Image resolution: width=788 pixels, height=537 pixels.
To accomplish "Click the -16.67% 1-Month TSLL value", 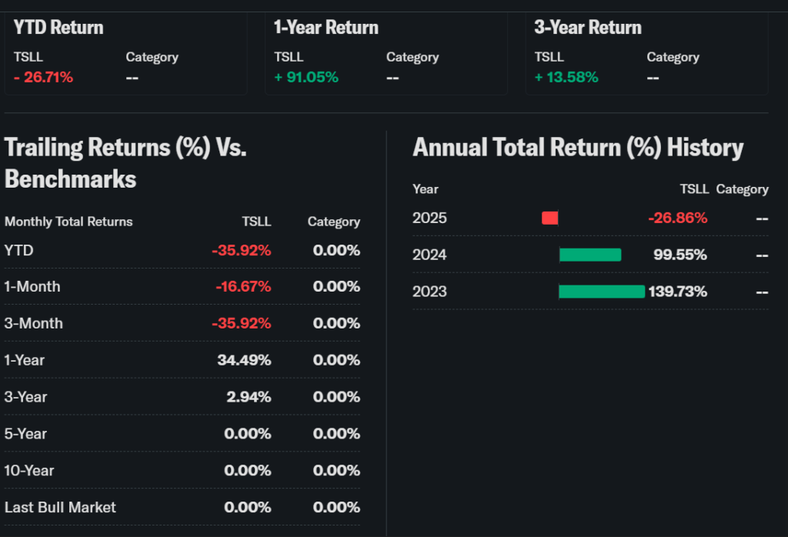I will point(242,286).
